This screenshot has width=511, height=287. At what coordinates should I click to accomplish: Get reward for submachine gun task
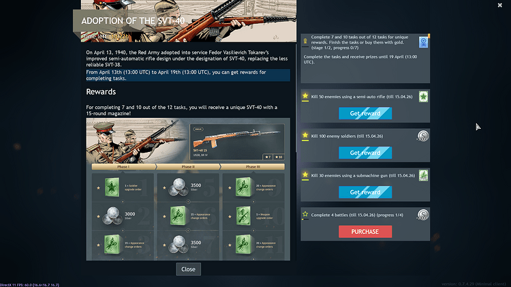(365, 192)
